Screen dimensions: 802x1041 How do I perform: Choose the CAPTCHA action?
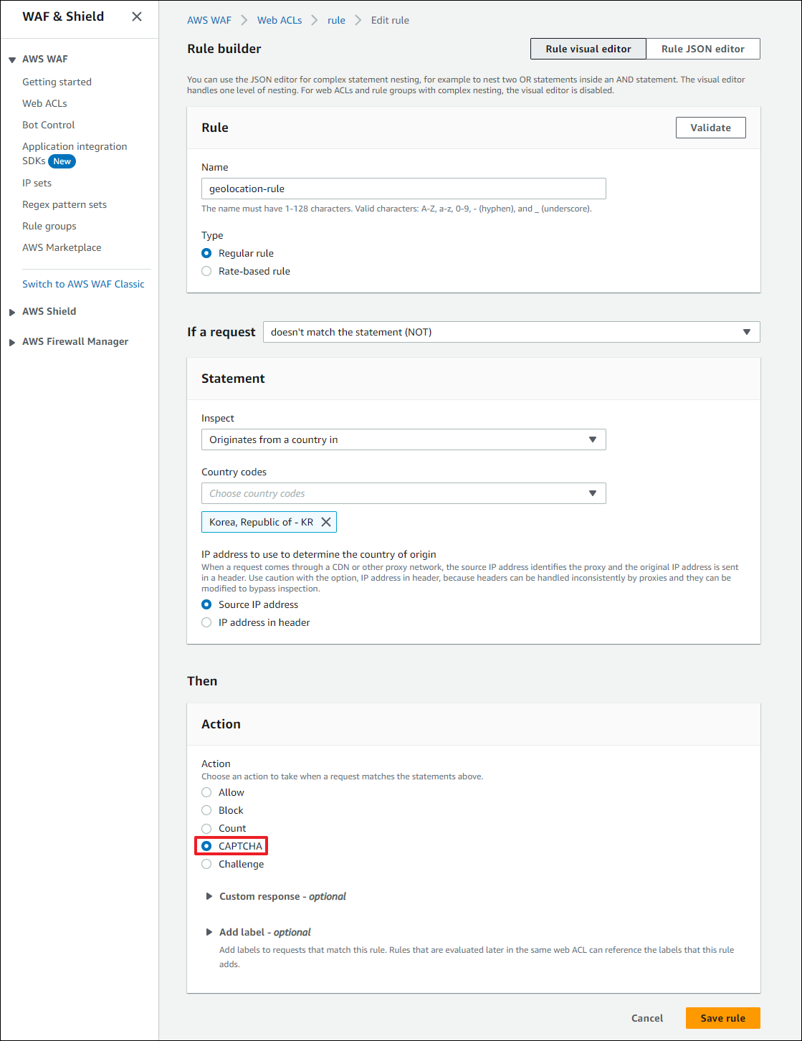[206, 846]
